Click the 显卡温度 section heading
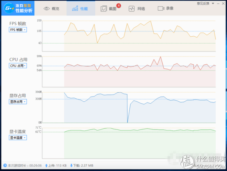 [x=18, y=132]
